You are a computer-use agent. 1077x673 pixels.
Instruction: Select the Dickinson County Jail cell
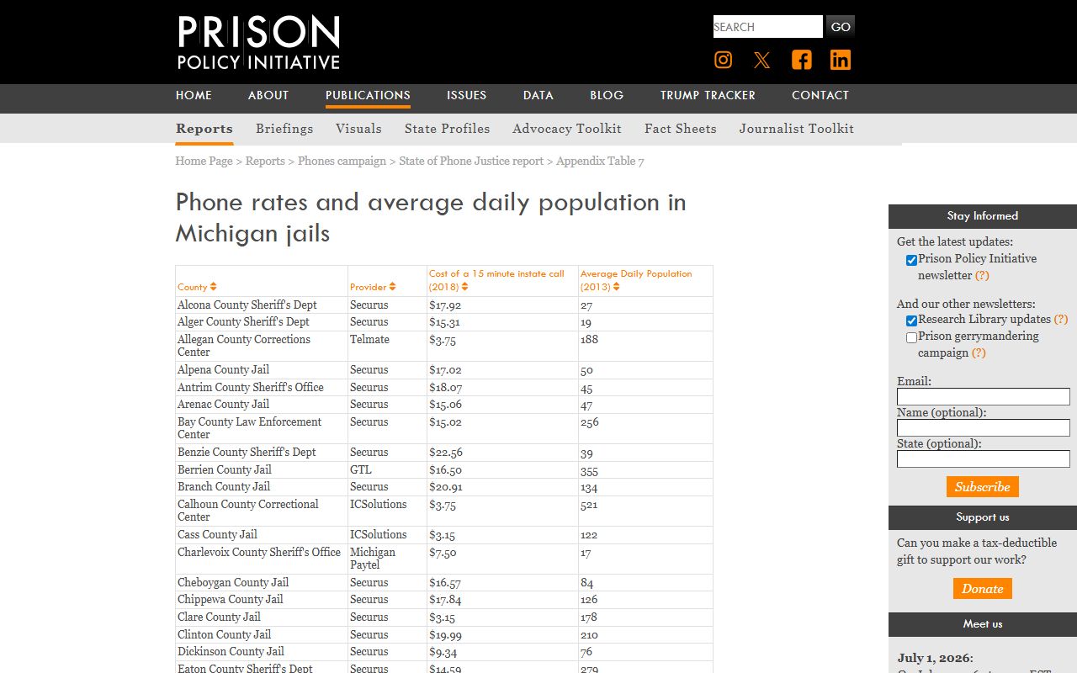click(262, 651)
